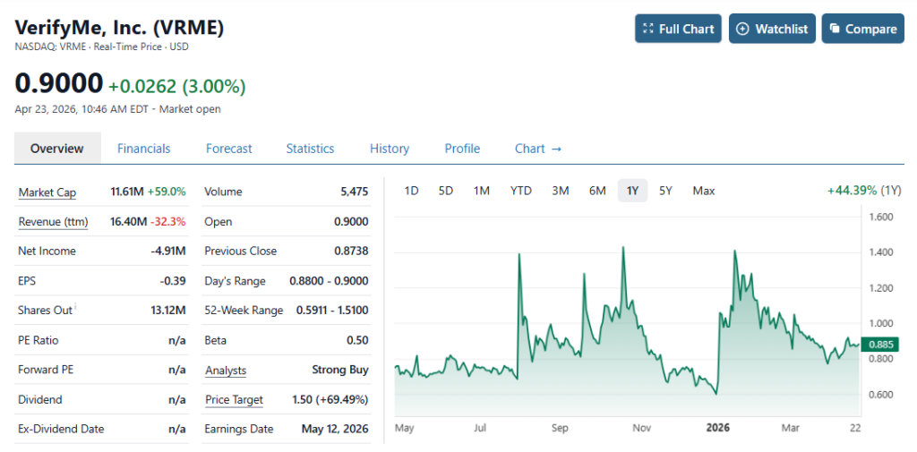The image size is (917, 452).
Task: Follow the Chart arrow link
Action: (x=537, y=149)
